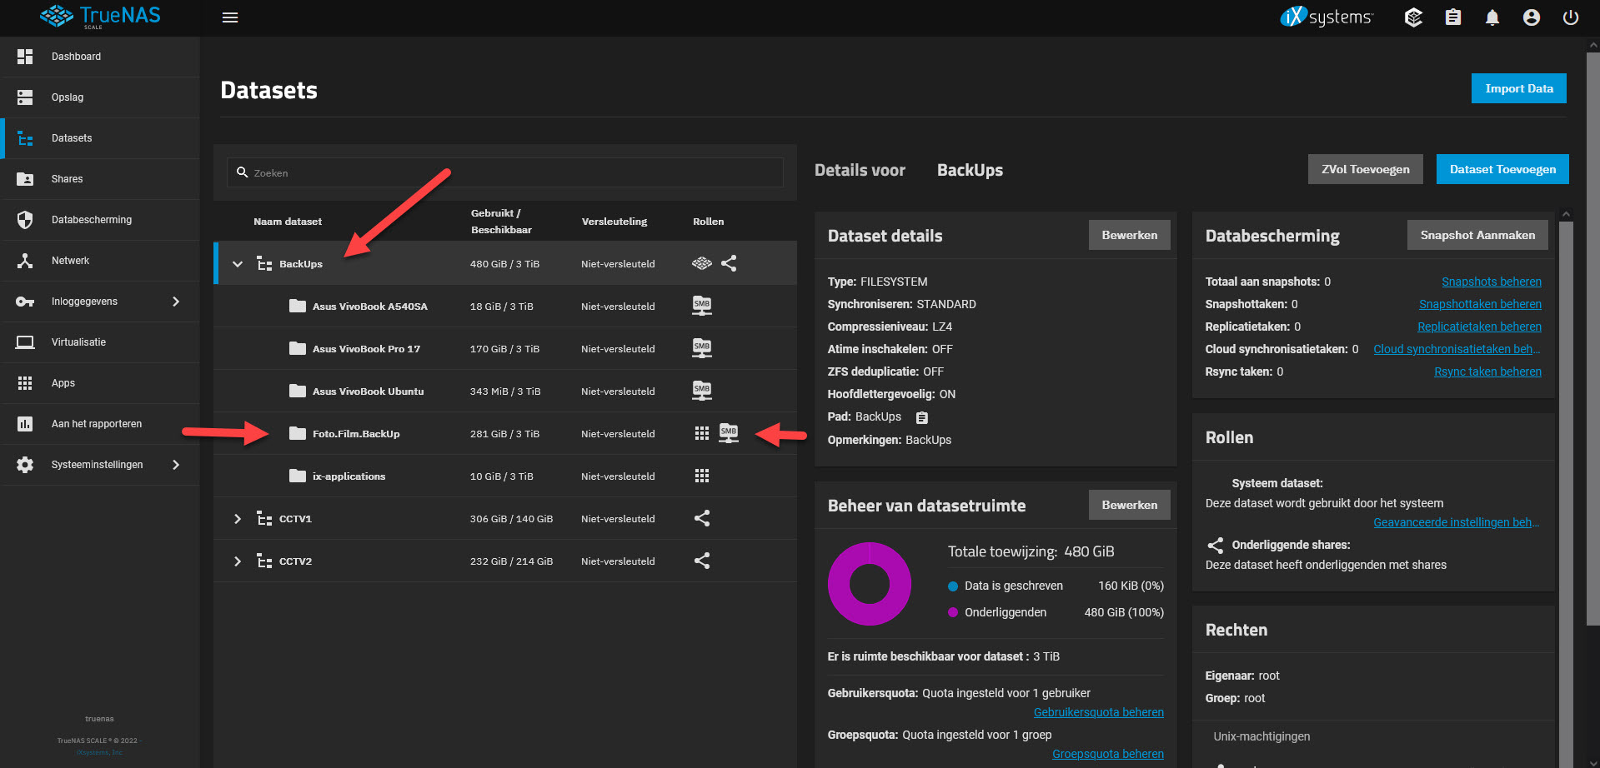Click Bewerken in Dataset details
This screenshot has width=1600, height=768.
point(1130,235)
